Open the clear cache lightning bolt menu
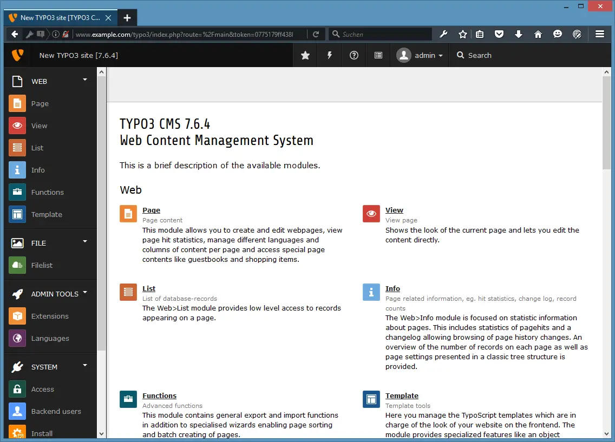 [x=330, y=55]
